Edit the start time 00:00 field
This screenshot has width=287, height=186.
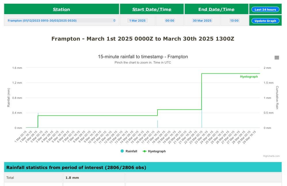point(170,21)
